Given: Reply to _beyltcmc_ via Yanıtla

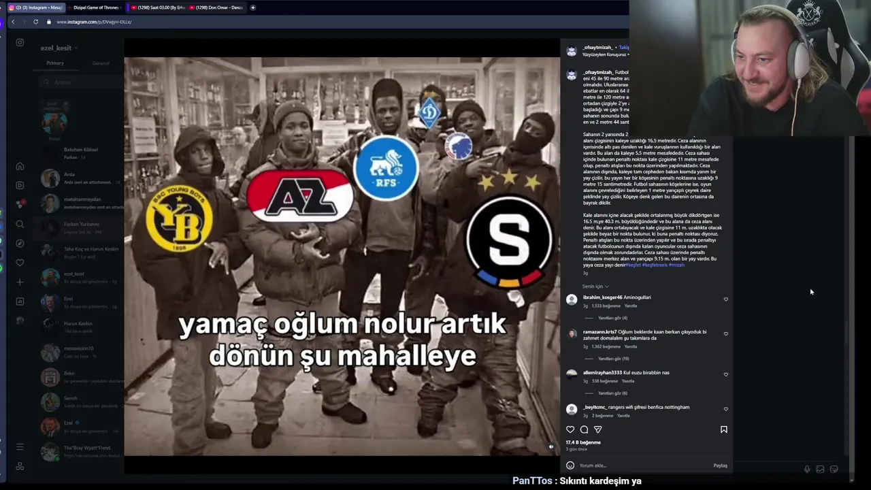Looking at the screenshot, I should tap(623, 416).
